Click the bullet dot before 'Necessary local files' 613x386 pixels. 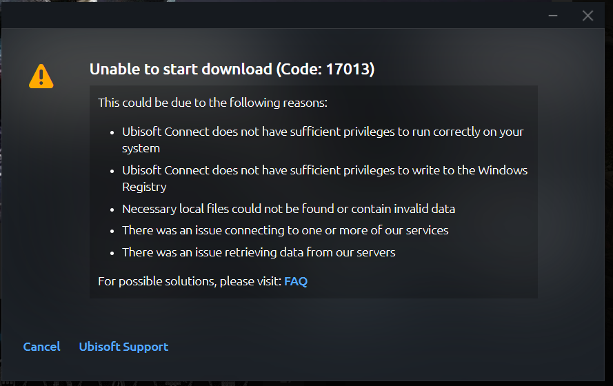tap(112, 210)
